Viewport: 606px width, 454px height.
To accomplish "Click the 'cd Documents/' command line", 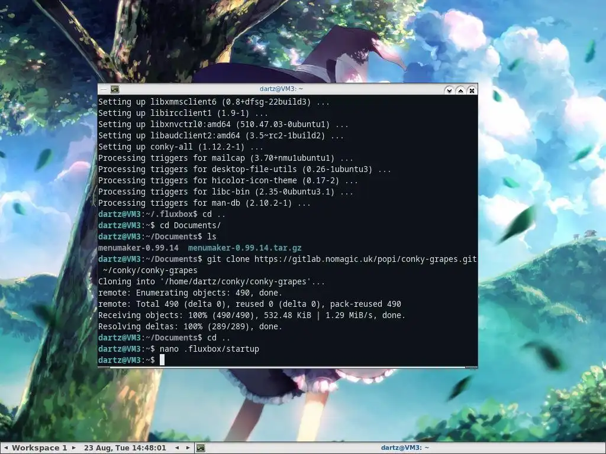I will pos(159,225).
